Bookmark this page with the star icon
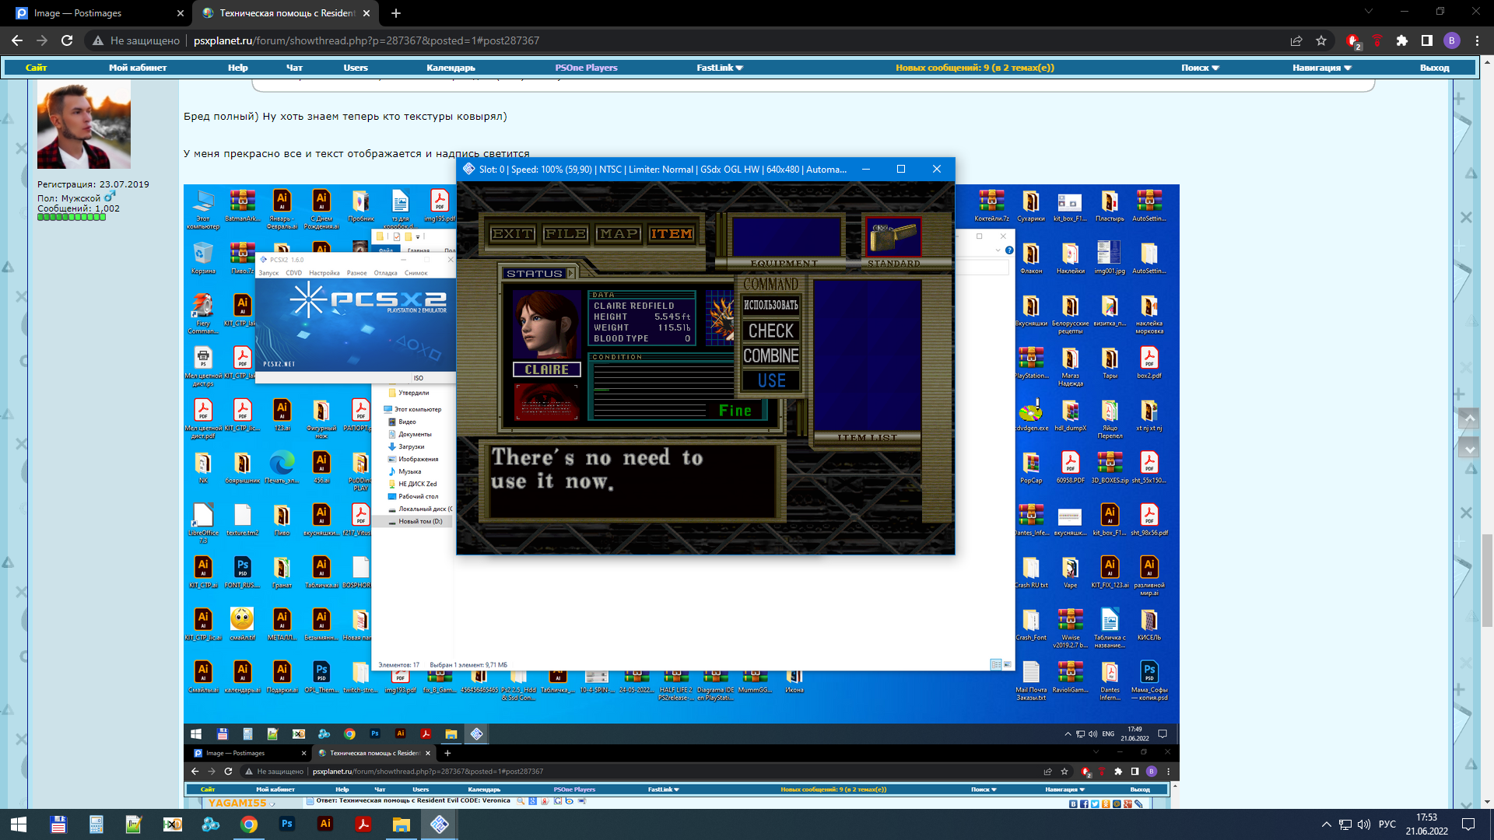 pyautogui.click(x=1321, y=40)
